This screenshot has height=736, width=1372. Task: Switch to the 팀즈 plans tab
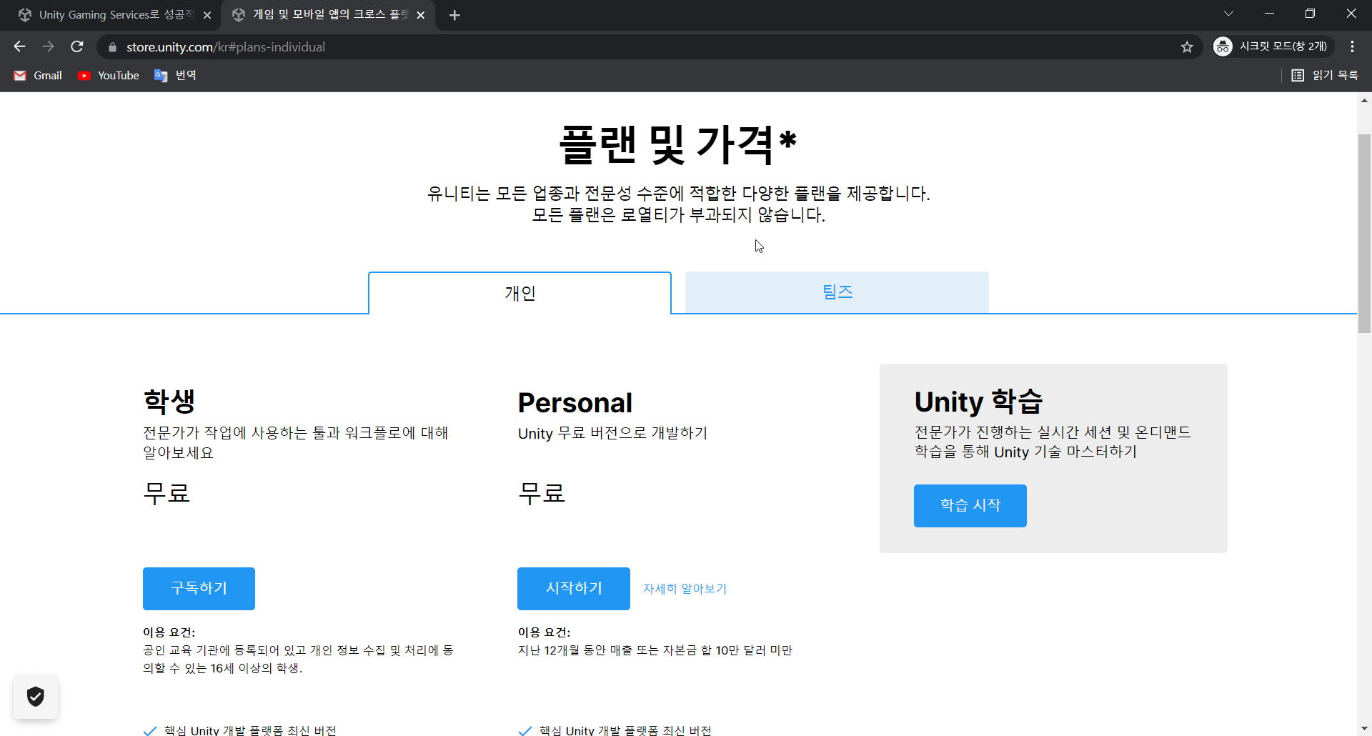[x=837, y=292]
